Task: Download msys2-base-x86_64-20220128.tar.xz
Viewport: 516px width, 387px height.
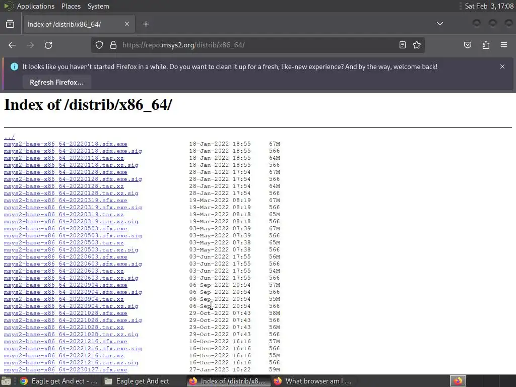Action: tap(64, 186)
